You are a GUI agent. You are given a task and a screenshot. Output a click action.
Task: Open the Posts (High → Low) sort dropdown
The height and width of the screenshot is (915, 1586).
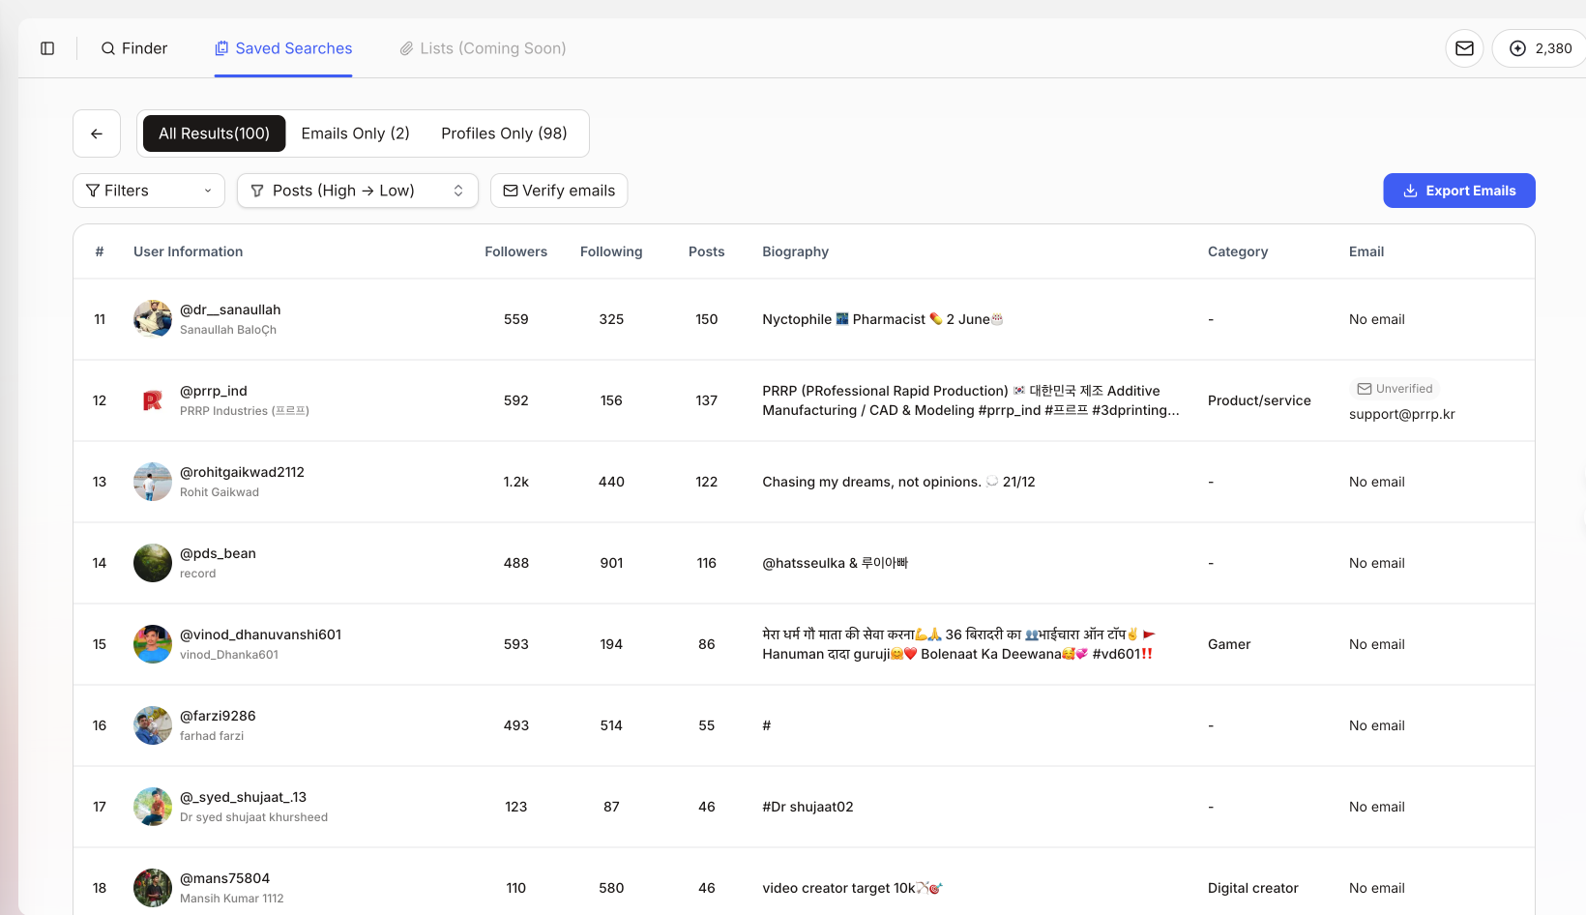pyautogui.click(x=358, y=191)
